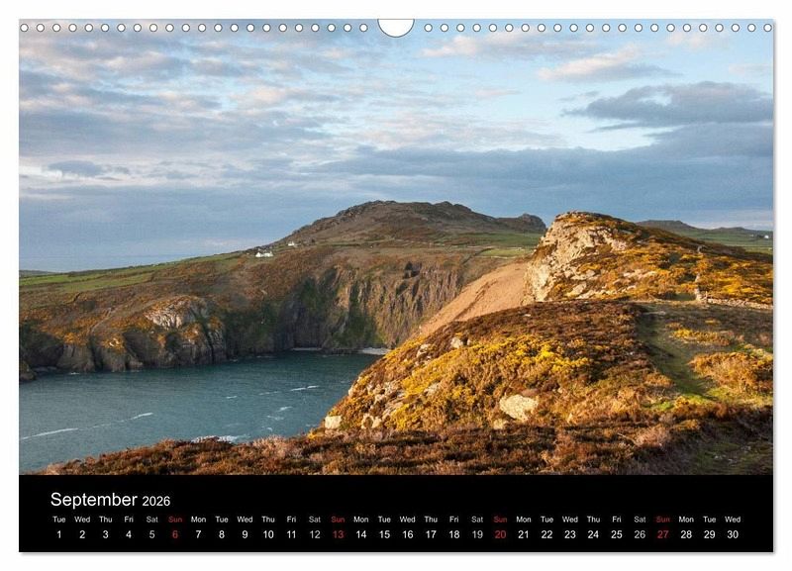Select date 11 under Fri

[291, 534]
